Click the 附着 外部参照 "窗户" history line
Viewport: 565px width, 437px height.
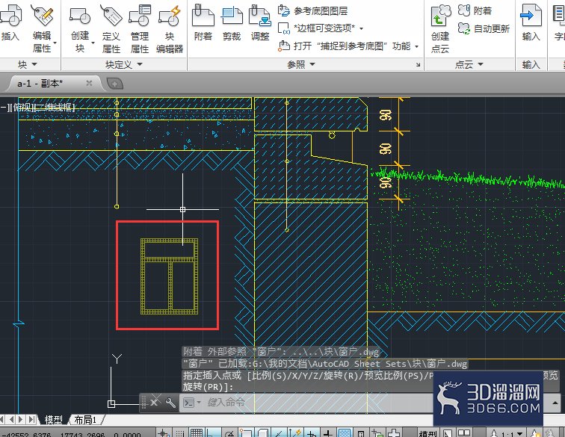[x=281, y=352]
